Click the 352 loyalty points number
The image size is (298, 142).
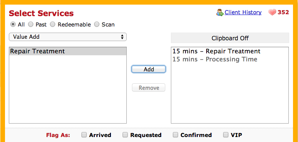coord(283,12)
